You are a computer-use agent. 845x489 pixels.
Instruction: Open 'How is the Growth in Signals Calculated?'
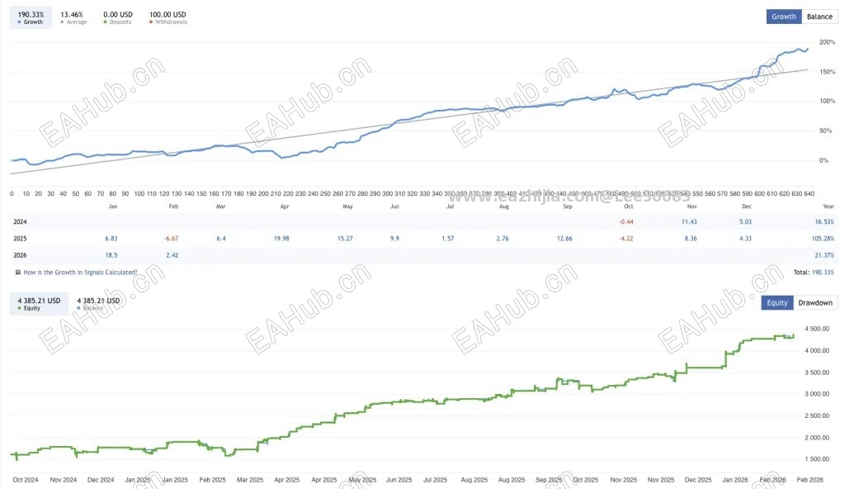[80, 273]
